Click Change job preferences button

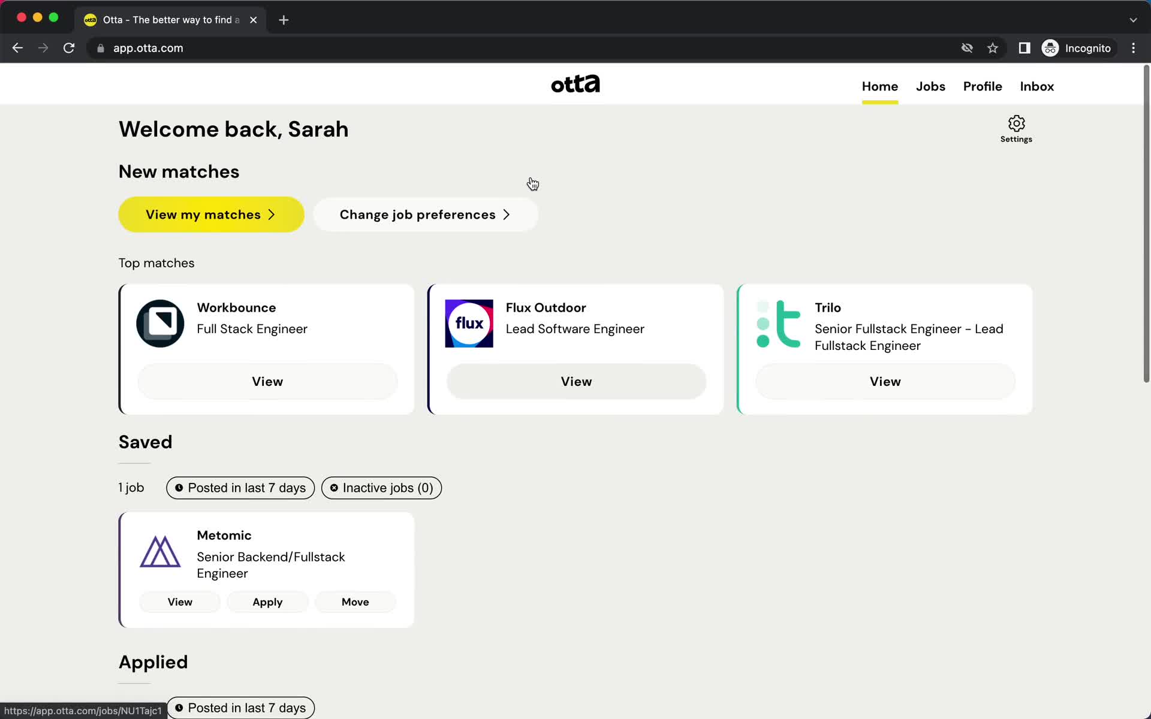426,215
